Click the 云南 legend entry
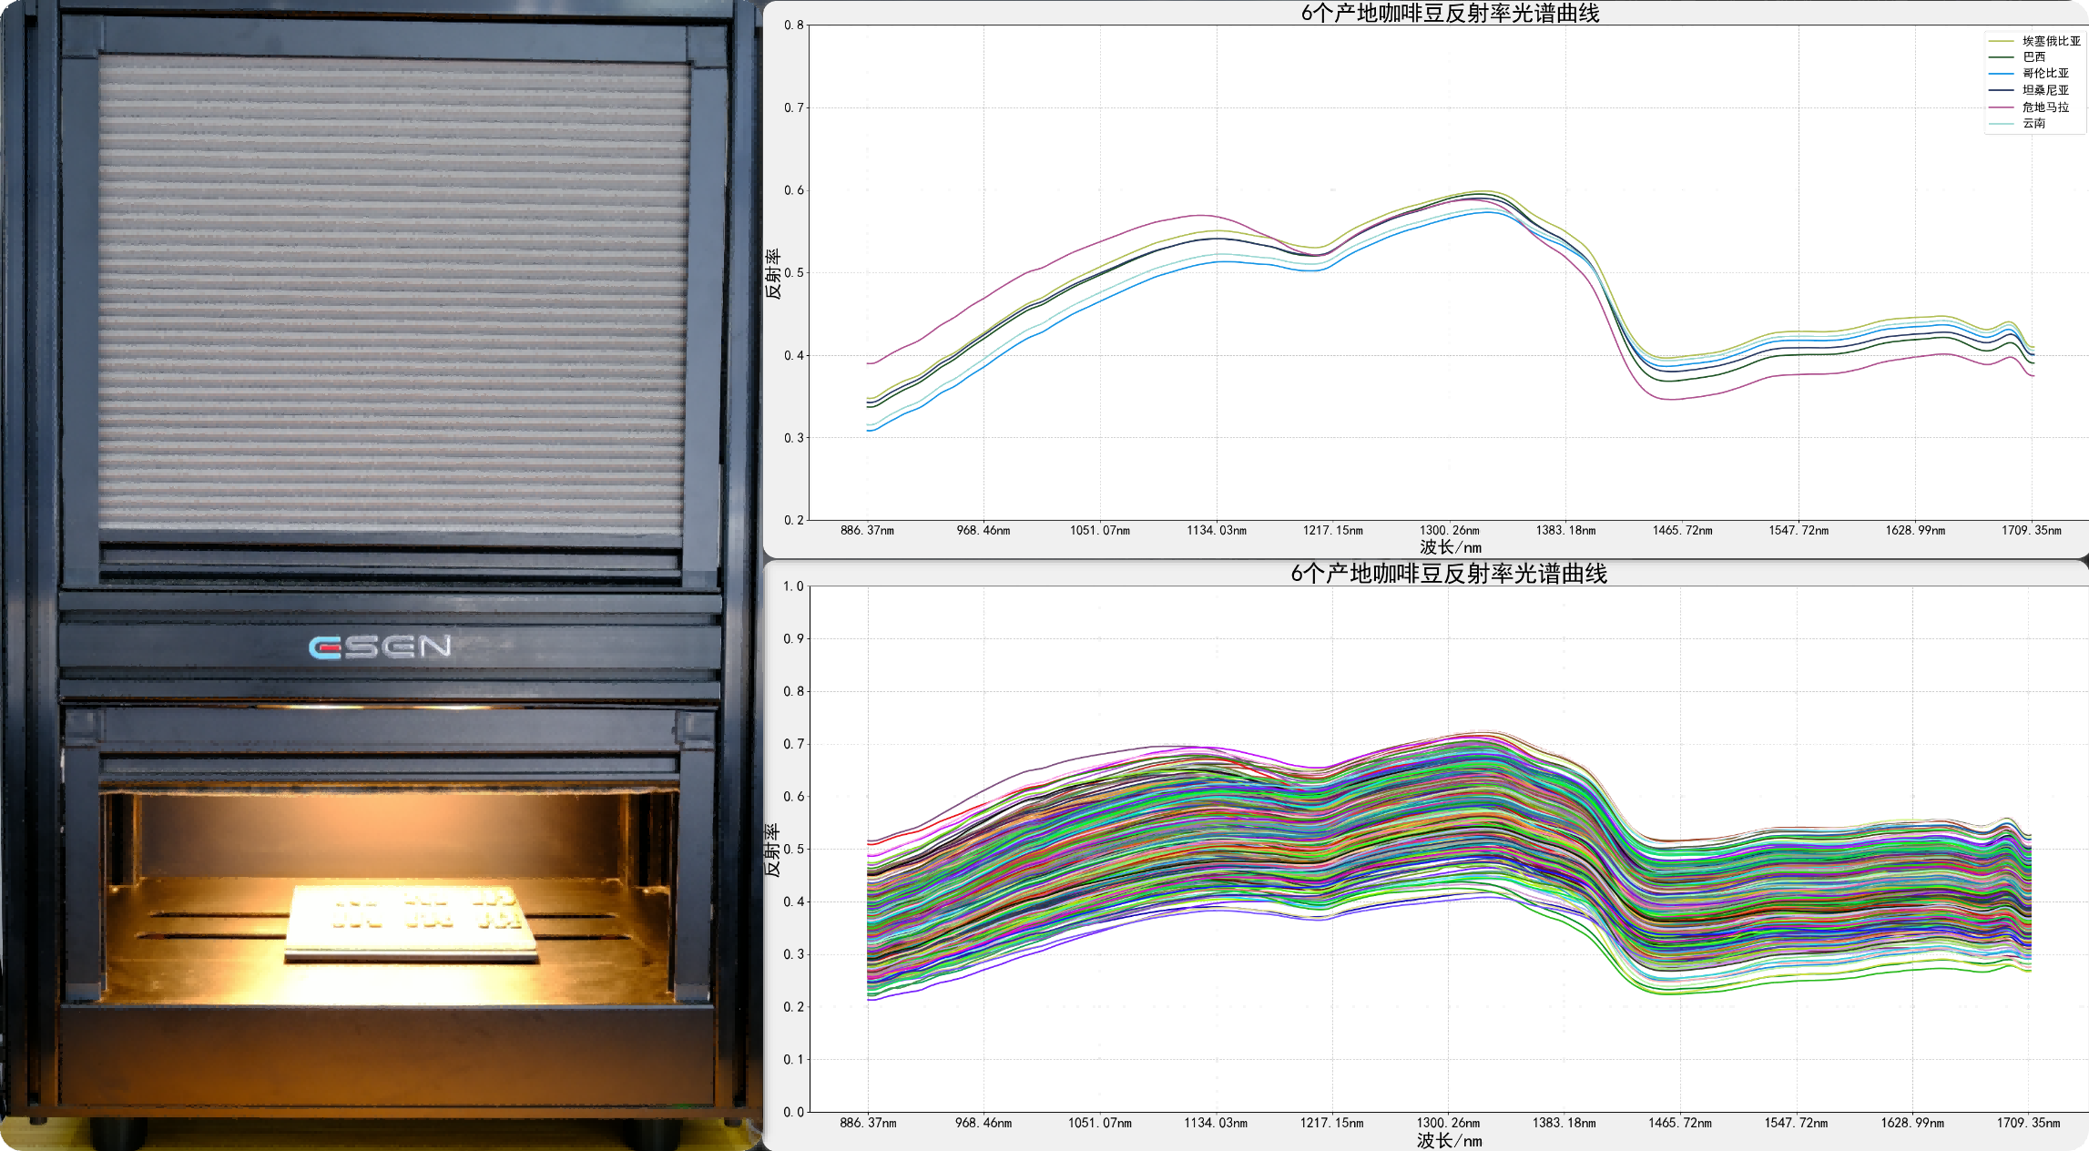The image size is (2089, 1151). point(2033,123)
